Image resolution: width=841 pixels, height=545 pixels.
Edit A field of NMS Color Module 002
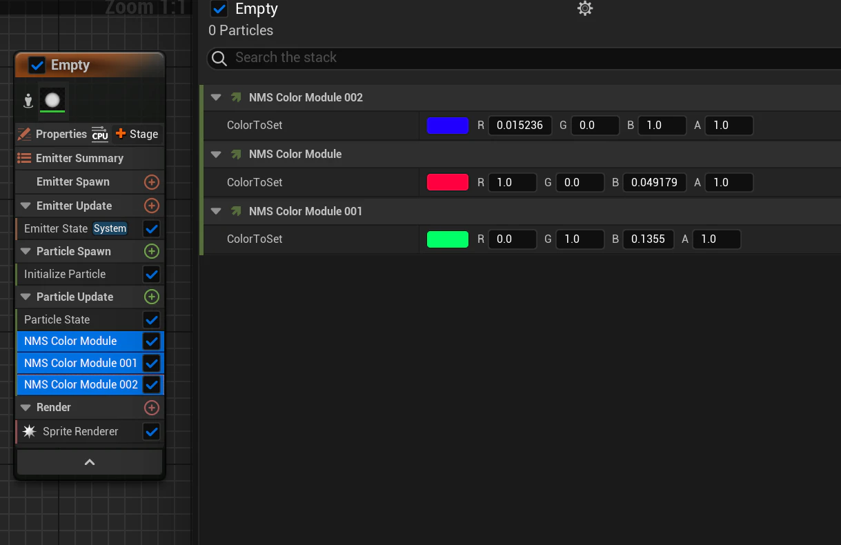tap(729, 126)
